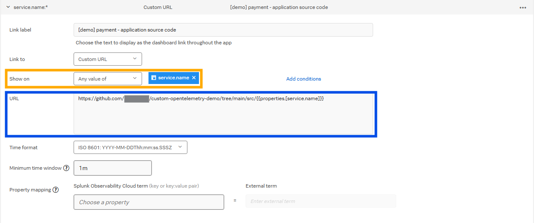Click the Minimum time window help icon
The height and width of the screenshot is (223, 534).
coord(66,168)
